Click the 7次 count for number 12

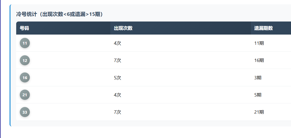117,60
